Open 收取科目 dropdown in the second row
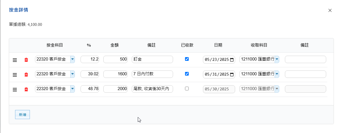339x133 pixels. point(277,74)
